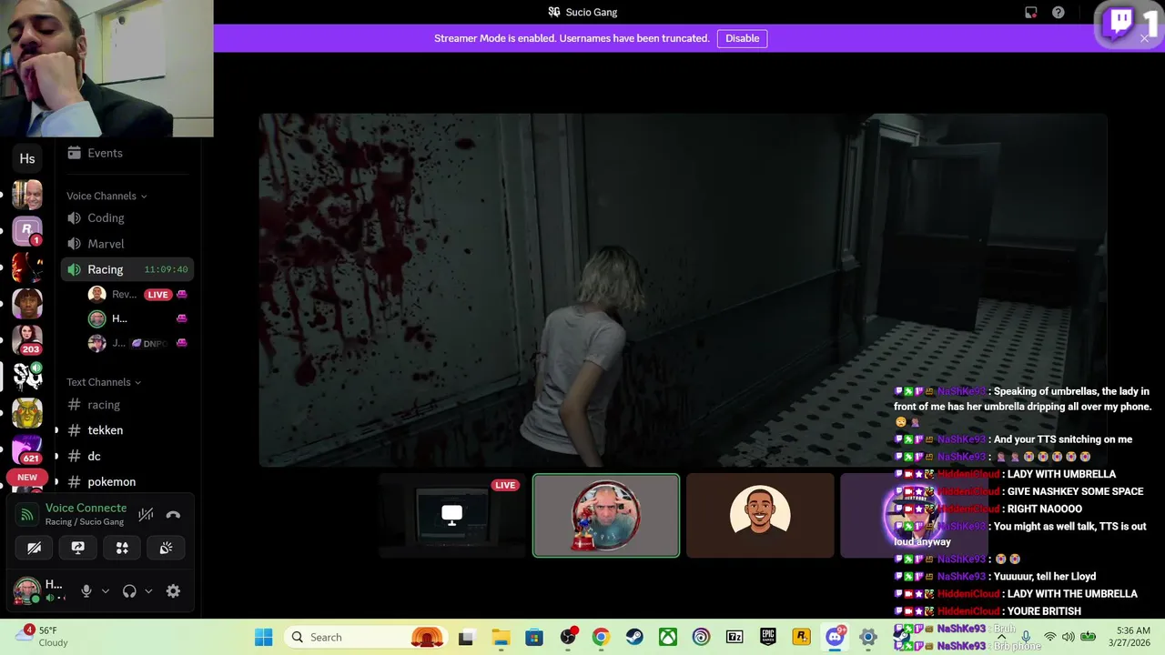The width and height of the screenshot is (1165, 655).
Task: Open the #pokemon text channel
Action: [x=127, y=481]
